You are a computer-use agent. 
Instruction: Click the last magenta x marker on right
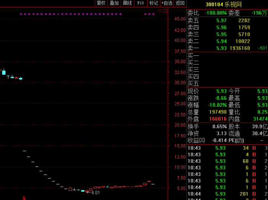[154, 14]
